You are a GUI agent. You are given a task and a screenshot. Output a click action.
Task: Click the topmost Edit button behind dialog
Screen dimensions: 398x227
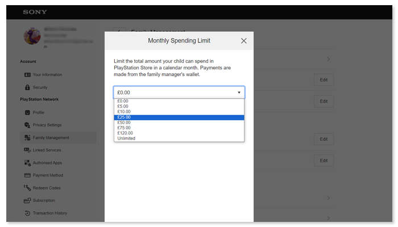(324, 80)
